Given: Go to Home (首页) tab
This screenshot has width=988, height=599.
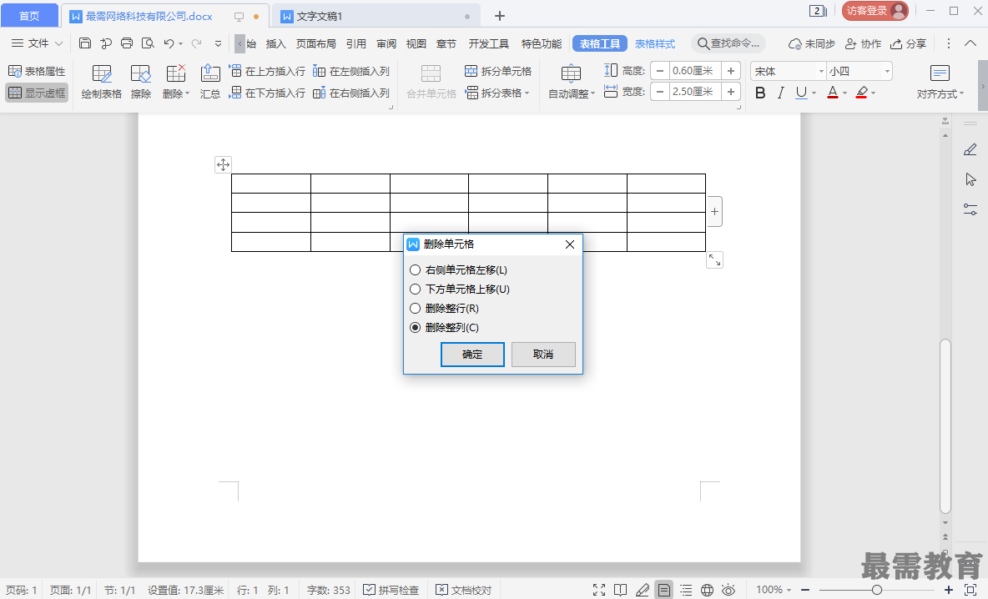Looking at the screenshot, I should tap(29, 16).
